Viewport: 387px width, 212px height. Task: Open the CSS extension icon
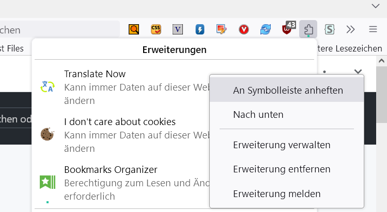coord(156,29)
